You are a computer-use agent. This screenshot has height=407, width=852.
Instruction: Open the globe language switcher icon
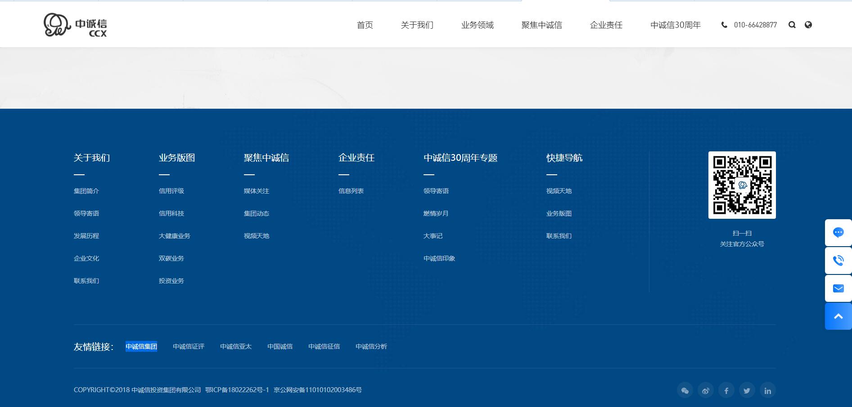point(808,25)
